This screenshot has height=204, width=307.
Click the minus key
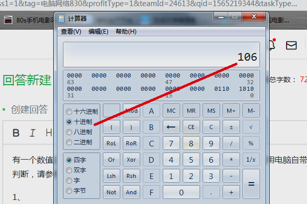coord(231,176)
